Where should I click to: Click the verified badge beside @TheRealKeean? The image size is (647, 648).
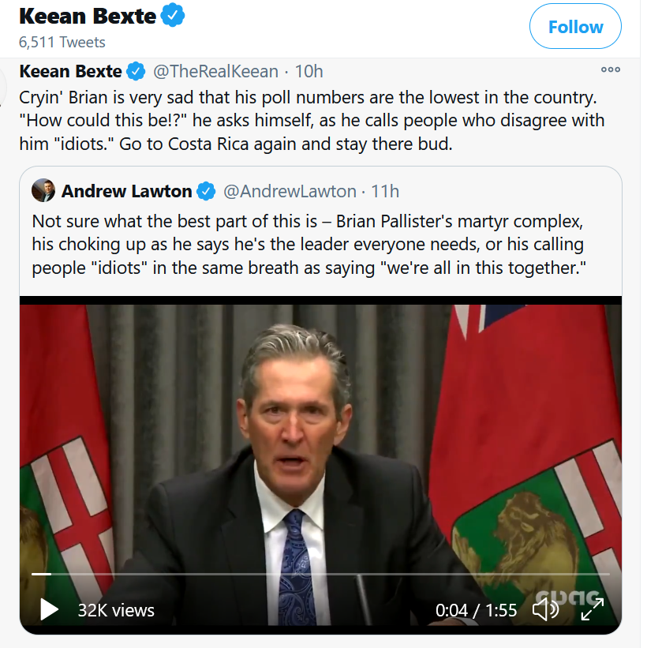(x=136, y=72)
